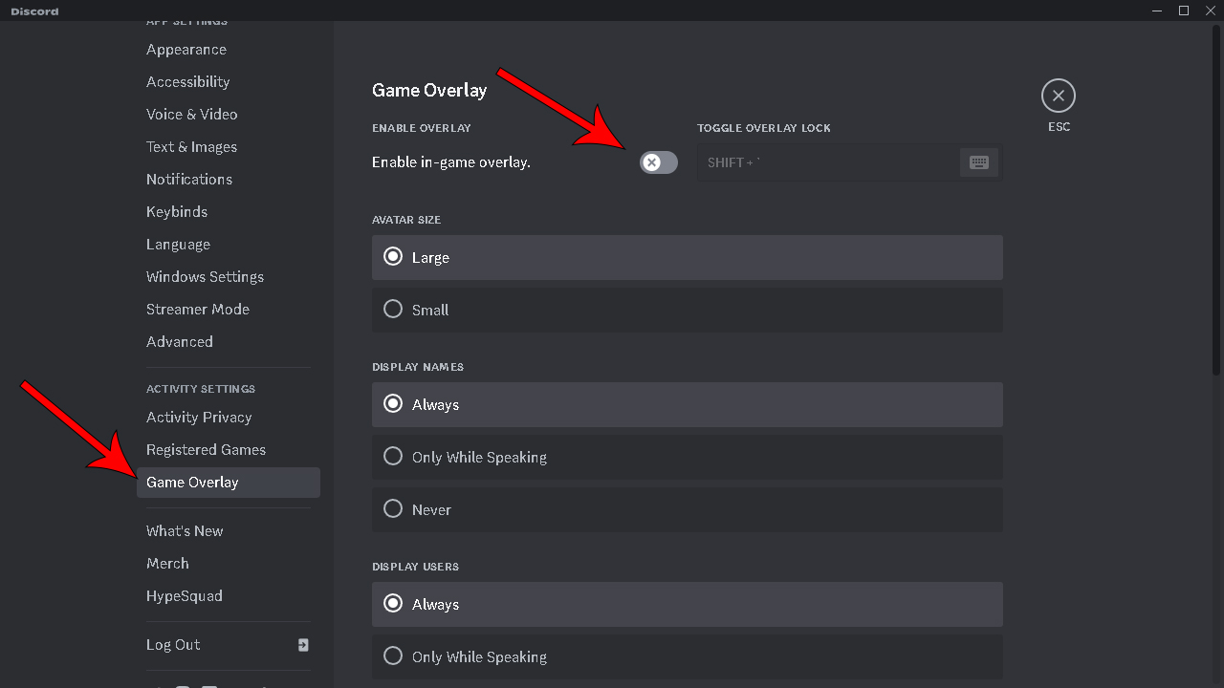Enable the in-game overlay toggle
1224x688 pixels.
[x=659, y=162]
